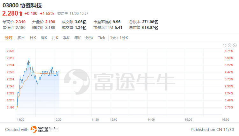Zoom in chart with plus icon
239x136 pixels.
tap(235, 45)
